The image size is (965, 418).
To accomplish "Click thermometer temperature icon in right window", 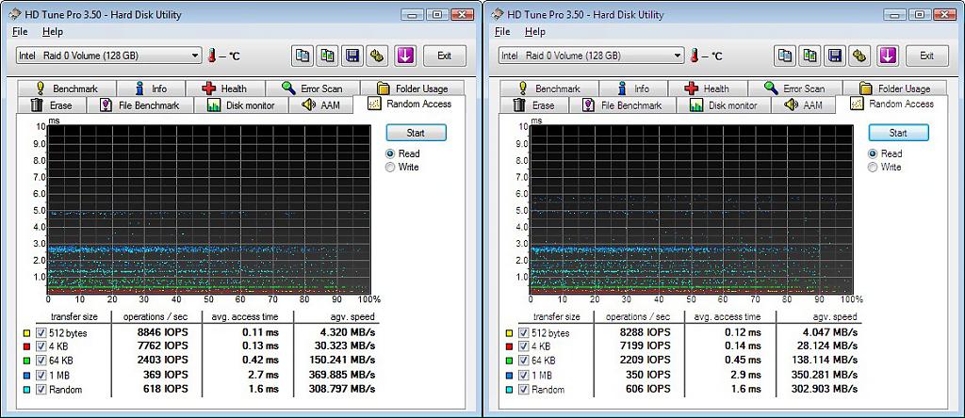I will pos(695,56).
